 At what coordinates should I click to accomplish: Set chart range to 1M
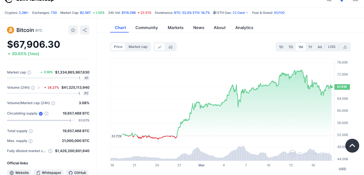click(301, 47)
